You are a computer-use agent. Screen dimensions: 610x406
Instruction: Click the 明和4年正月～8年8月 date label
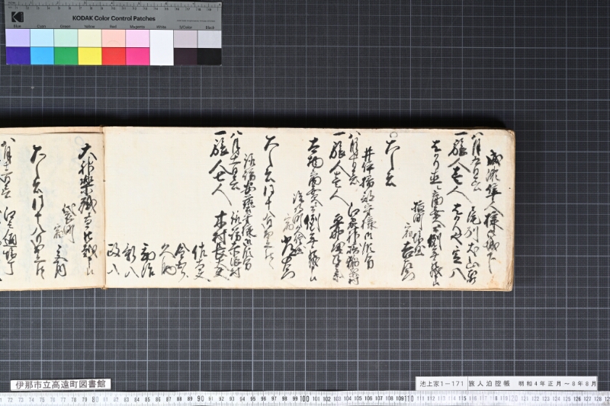click(557, 383)
